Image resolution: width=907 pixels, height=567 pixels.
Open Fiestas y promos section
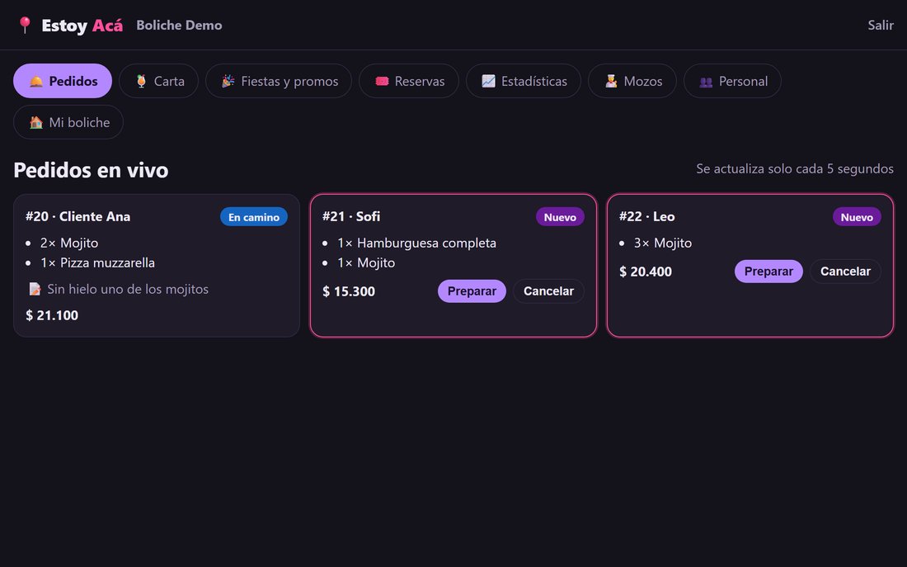pos(279,81)
